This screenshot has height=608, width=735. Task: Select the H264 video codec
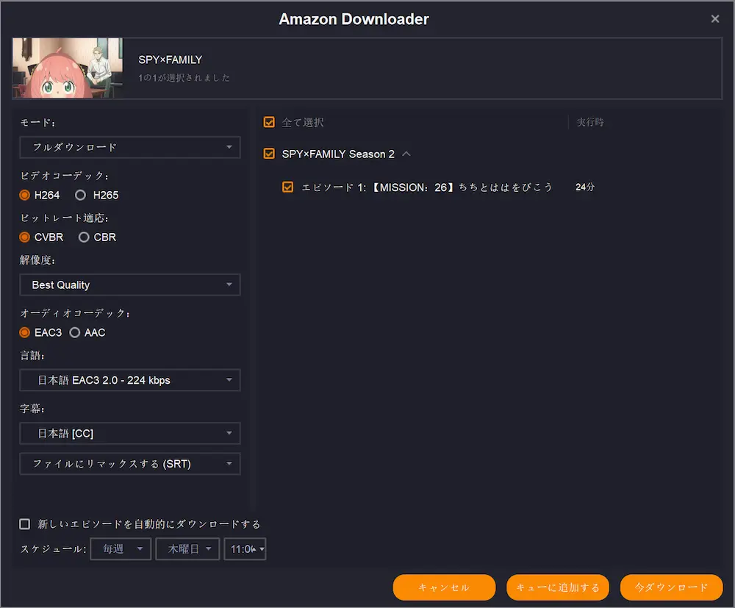coord(25,196)
